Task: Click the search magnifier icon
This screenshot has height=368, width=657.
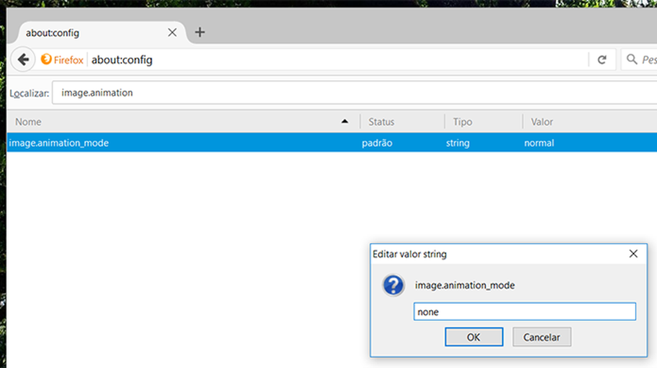Action: click(632, 59)
